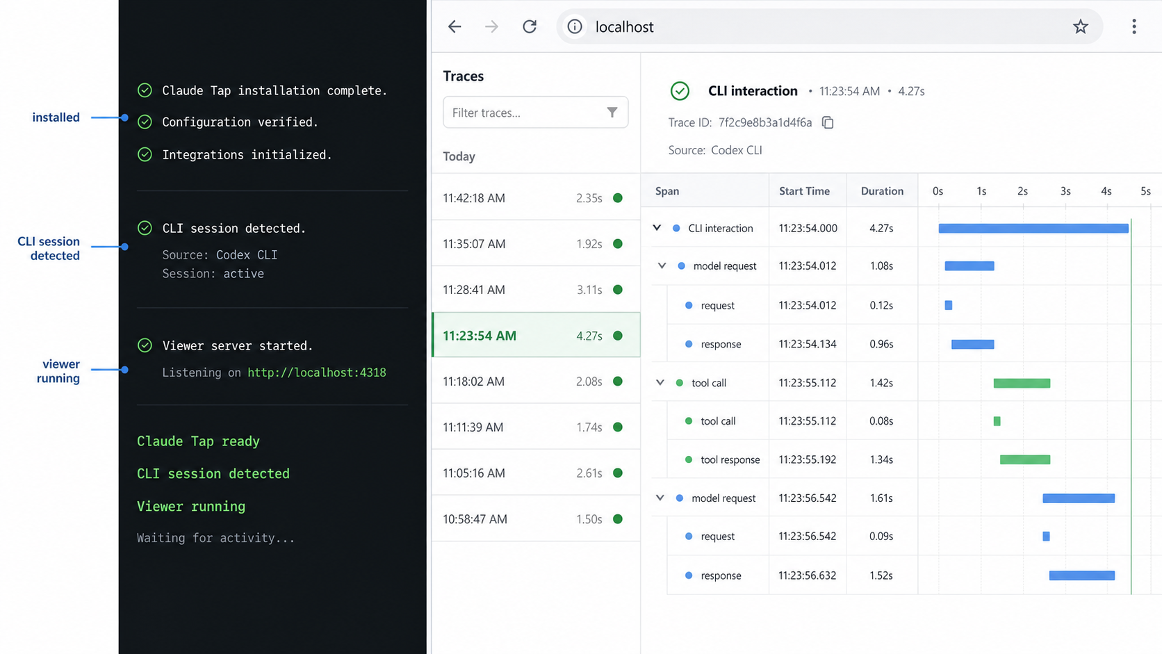Click the browser forward arrow
Viewport: 1162px width, 654px height.
coord(491,26)
